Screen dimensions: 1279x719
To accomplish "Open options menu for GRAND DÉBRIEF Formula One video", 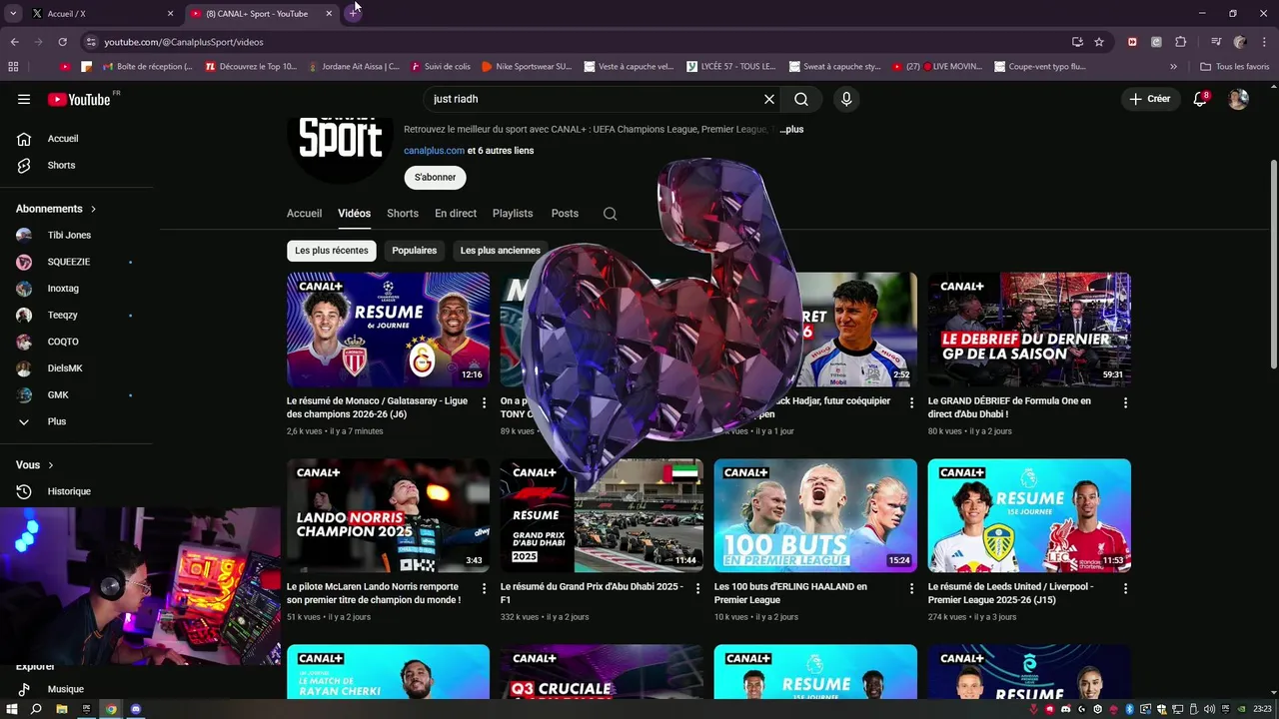I will coord(1125,402).
